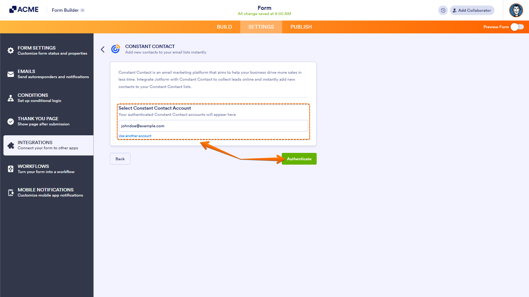Switch to the PUBLISH tab
The image size is (529, 297).
click(301, 27)
